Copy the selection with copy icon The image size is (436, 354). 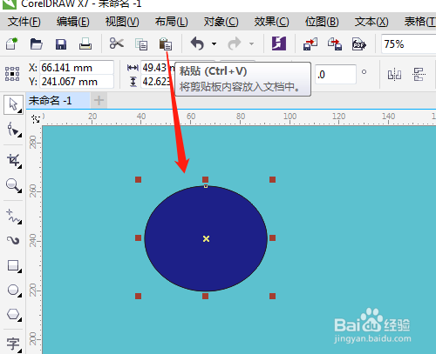coord(141,44)
